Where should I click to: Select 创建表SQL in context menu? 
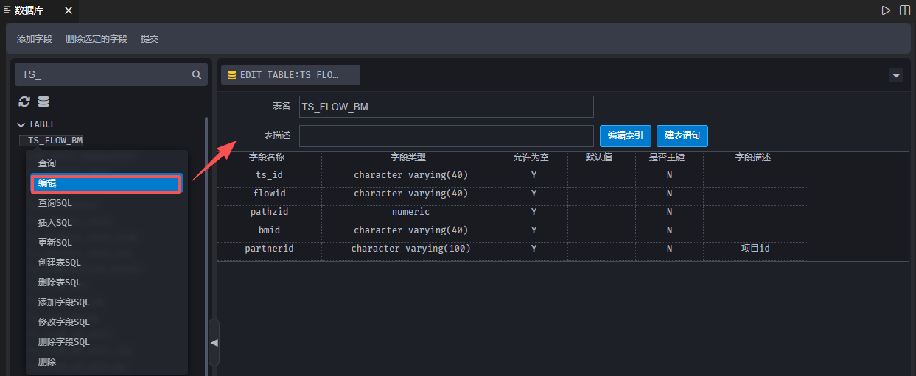[60, 263]
